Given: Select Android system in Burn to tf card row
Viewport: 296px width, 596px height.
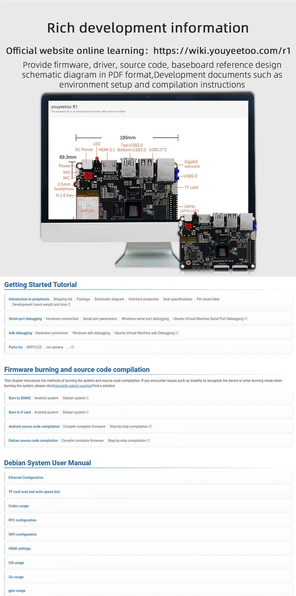Looking at the screenshot, I should tap(46, 412).
